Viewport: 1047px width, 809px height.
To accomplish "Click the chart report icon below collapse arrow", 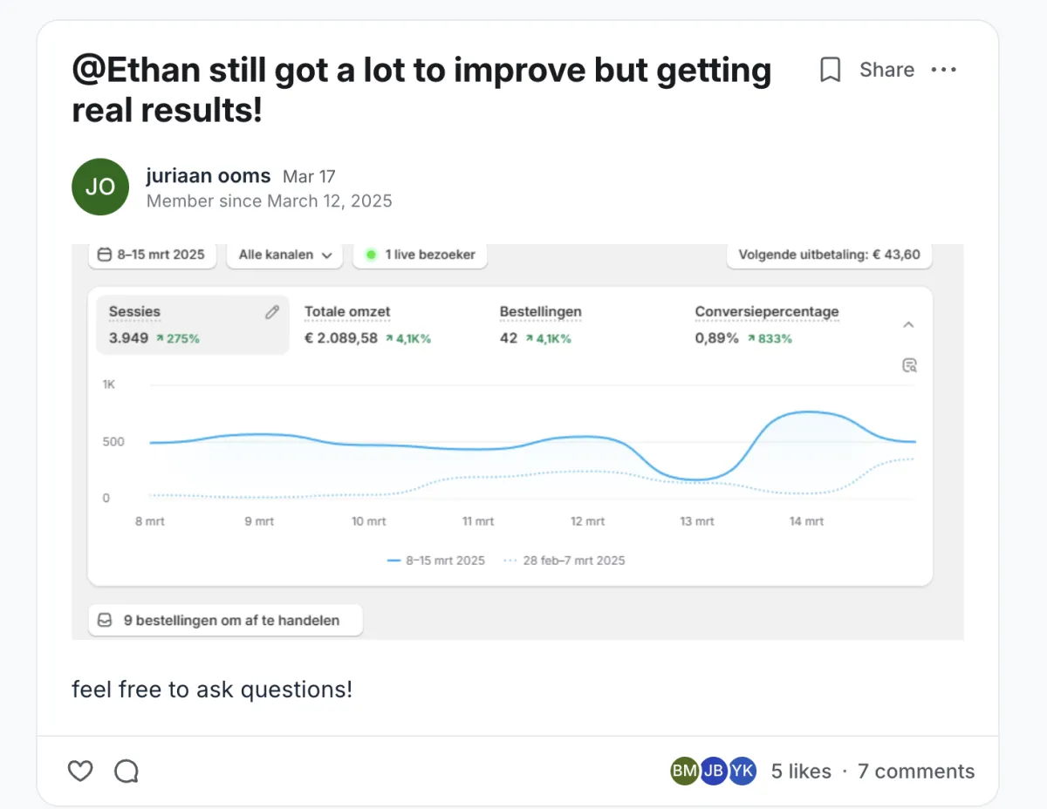I will (909, 365).
